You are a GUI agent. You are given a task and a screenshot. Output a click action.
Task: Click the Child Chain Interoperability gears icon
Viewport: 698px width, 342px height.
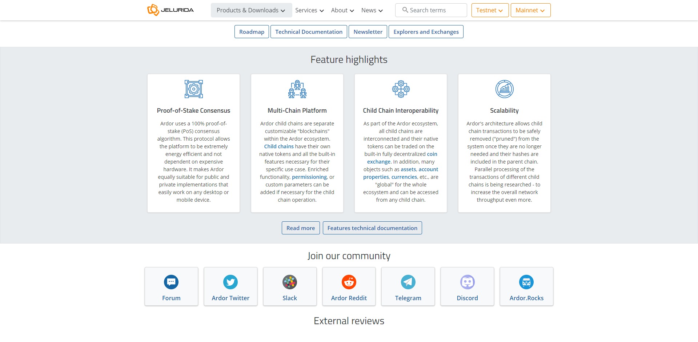coord(401,89)
